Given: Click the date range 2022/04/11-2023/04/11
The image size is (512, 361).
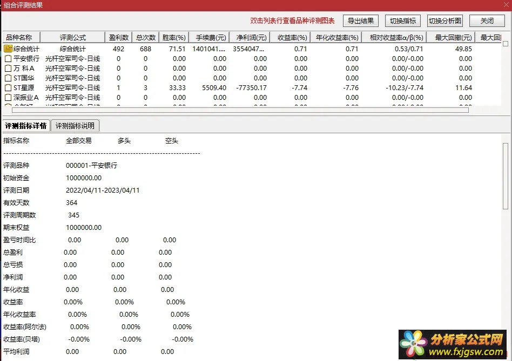Looking at the screenshot, I should tap(103, 190).
